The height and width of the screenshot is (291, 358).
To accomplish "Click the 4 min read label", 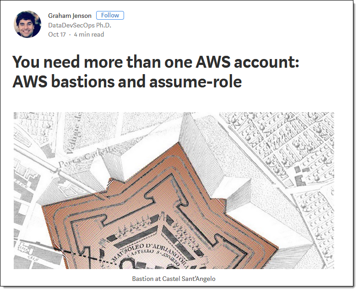I will pyautogui.click(x=89, y=34).
